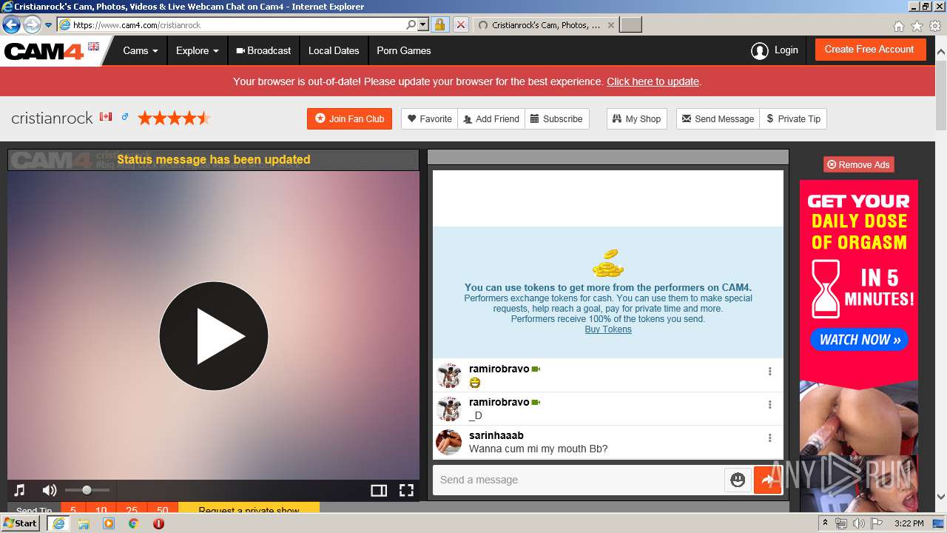Click the security lock icon in address bar

(439, 24)
